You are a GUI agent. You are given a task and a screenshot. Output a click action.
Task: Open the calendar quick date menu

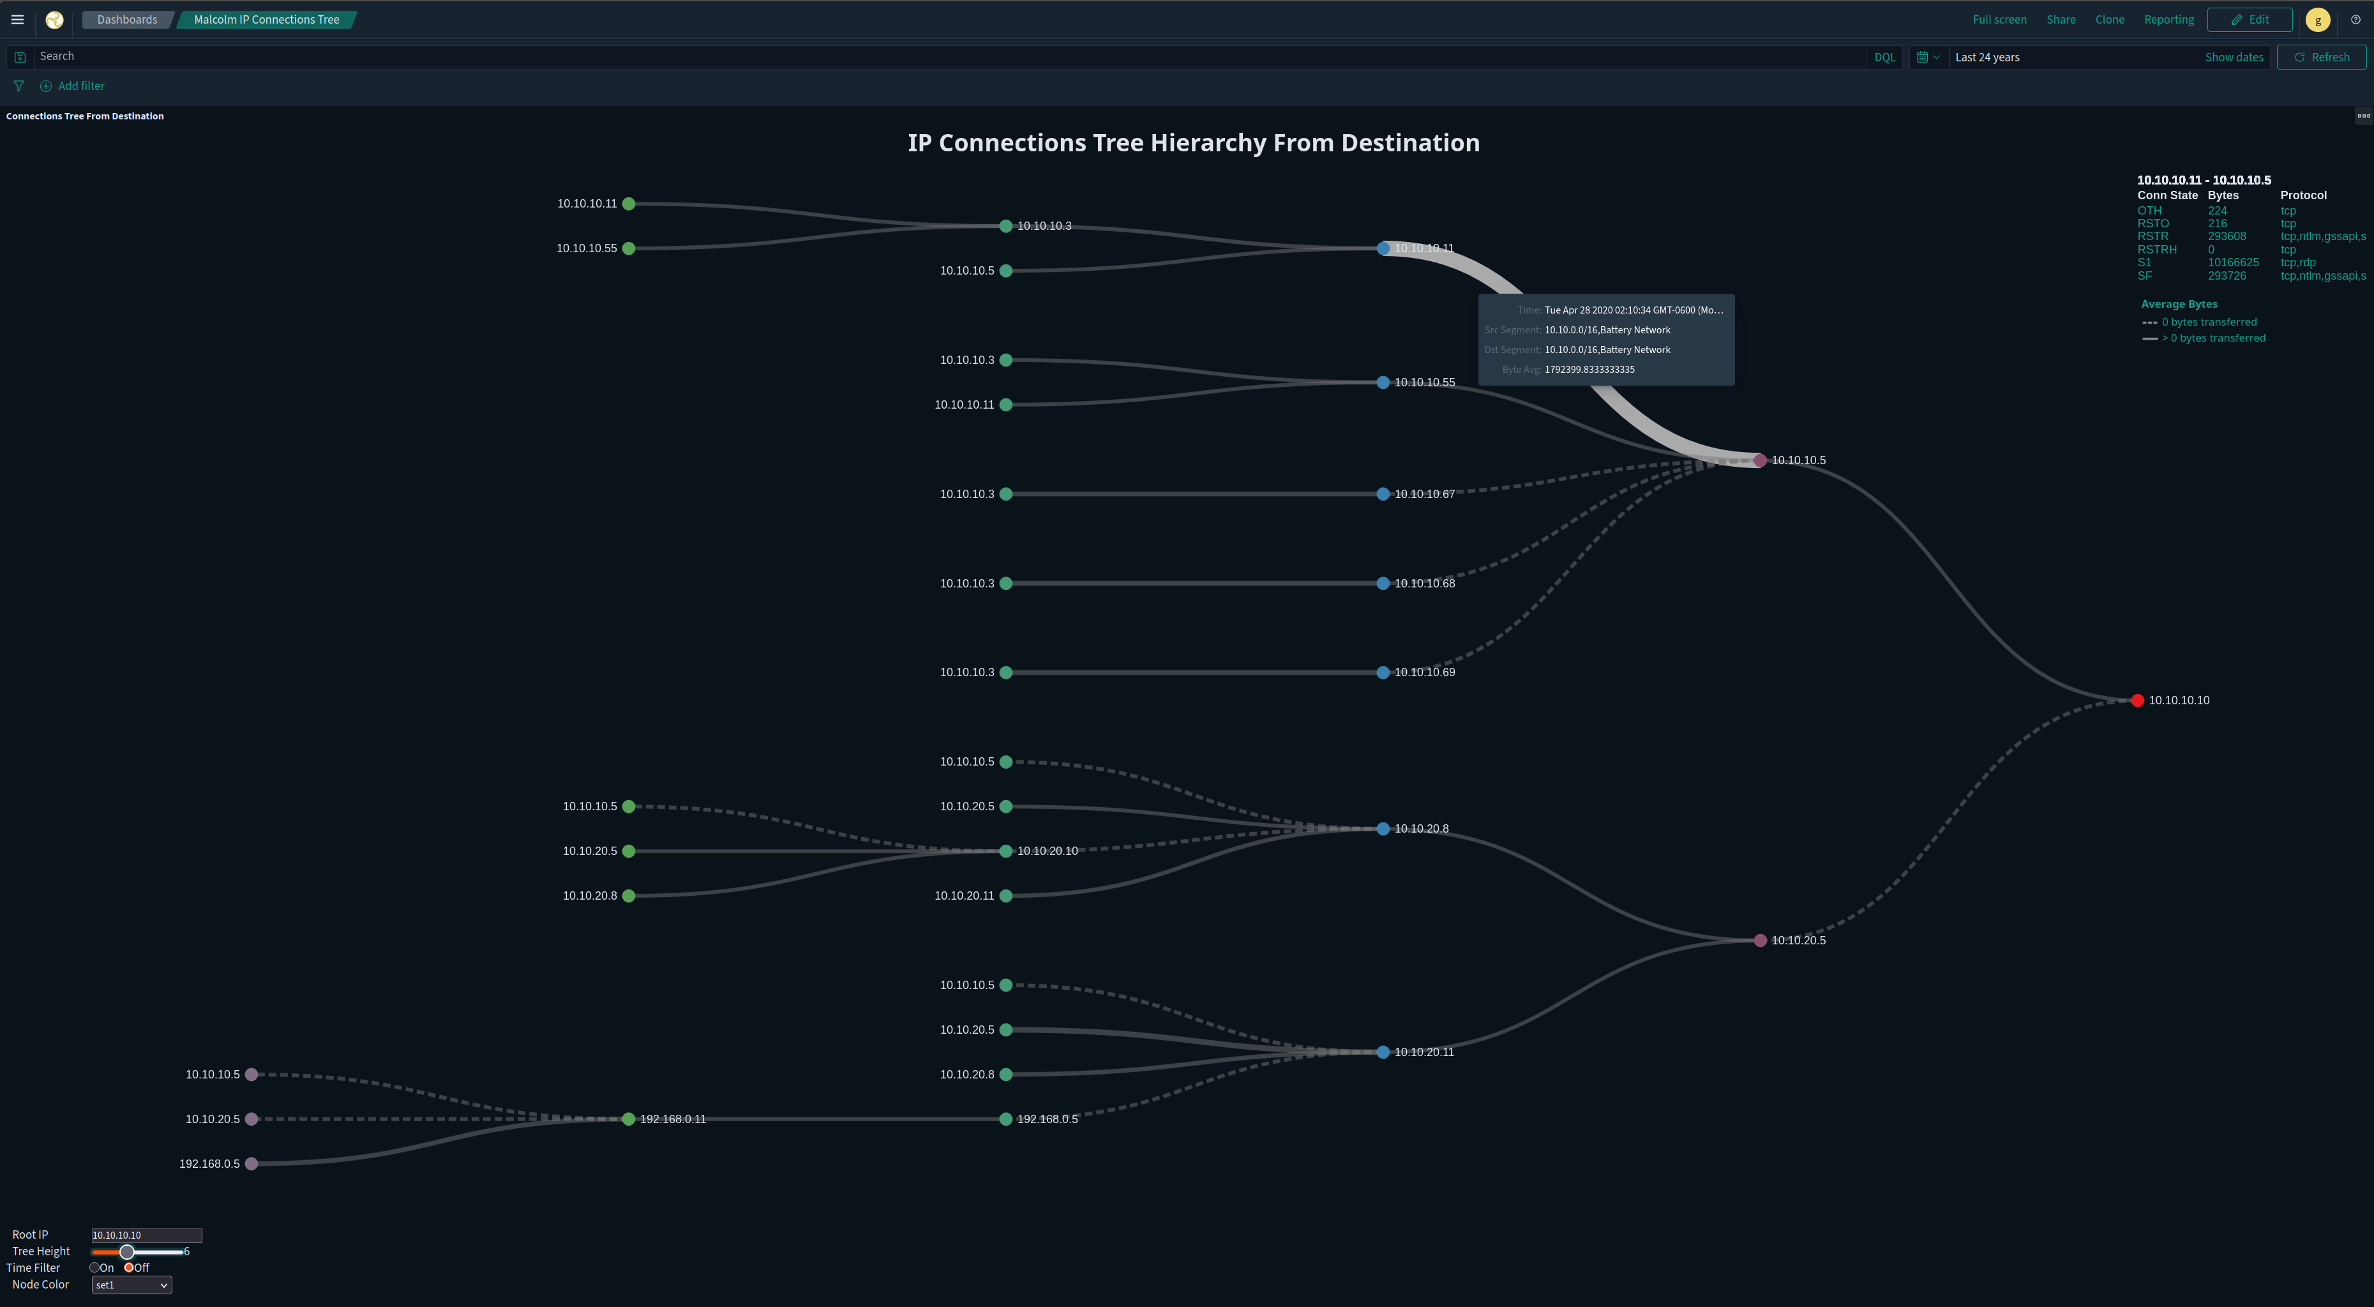pos(1928,57)
